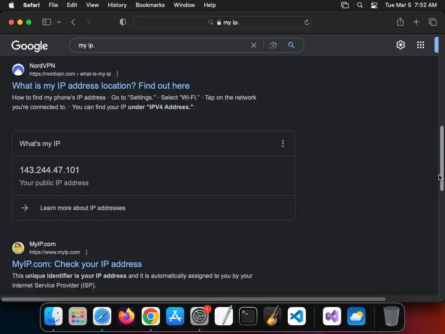This screenshot has height=334, width=445.
Task: Open the Edit menu
Action: 72,5
